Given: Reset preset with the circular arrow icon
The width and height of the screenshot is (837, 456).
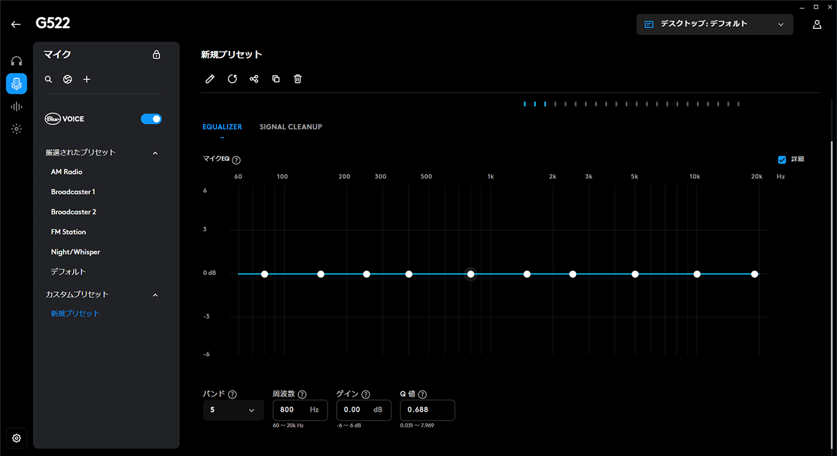Looking at the screenshot, I should [x=232, y=79].
